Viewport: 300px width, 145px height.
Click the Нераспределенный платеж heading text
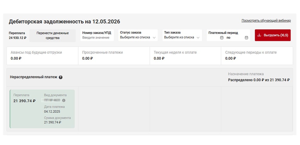click(33, 77)
